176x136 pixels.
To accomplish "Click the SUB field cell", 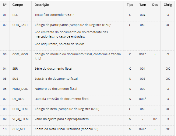I will 15,79.
